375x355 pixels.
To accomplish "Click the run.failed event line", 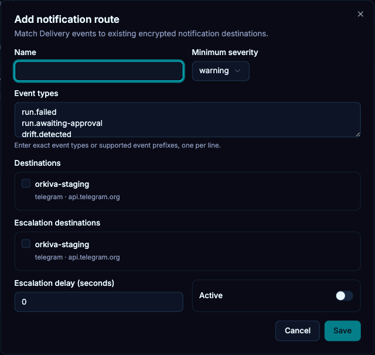I will tap(39, 112).
